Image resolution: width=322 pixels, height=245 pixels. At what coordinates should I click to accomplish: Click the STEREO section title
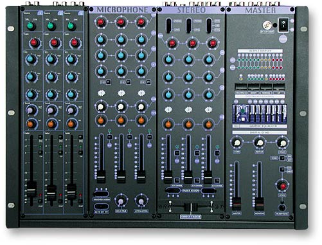click(x=192, y=10)
